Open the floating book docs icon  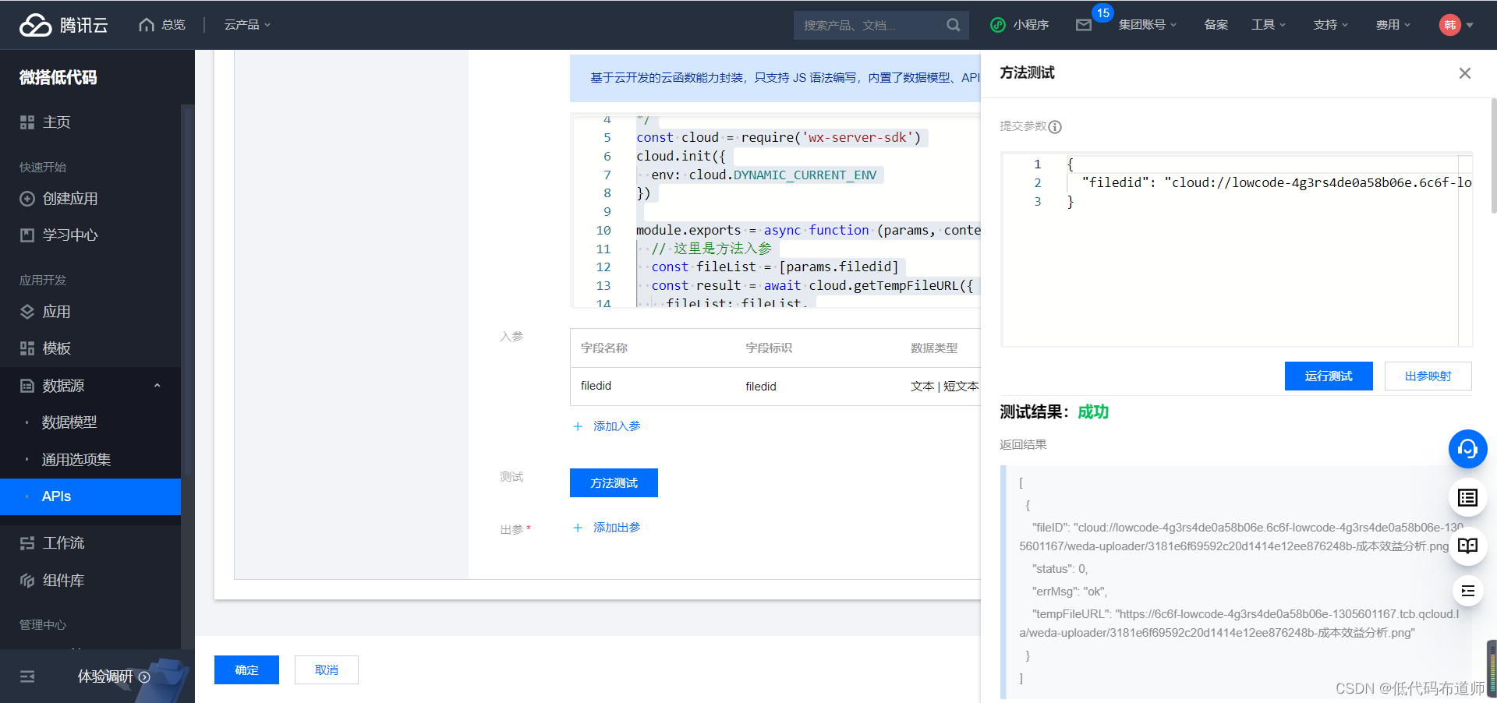coord(1467,546)
